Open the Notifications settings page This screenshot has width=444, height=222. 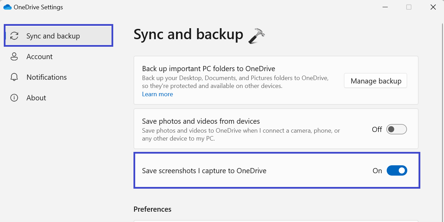(46, 77)
